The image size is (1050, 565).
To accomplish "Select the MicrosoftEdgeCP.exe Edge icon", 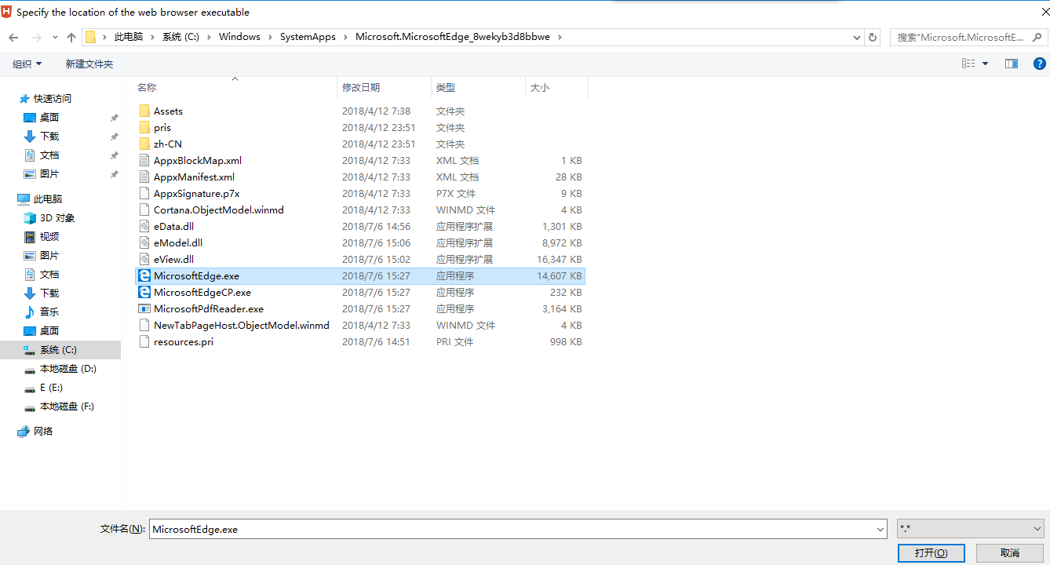I will pos(144,292).
